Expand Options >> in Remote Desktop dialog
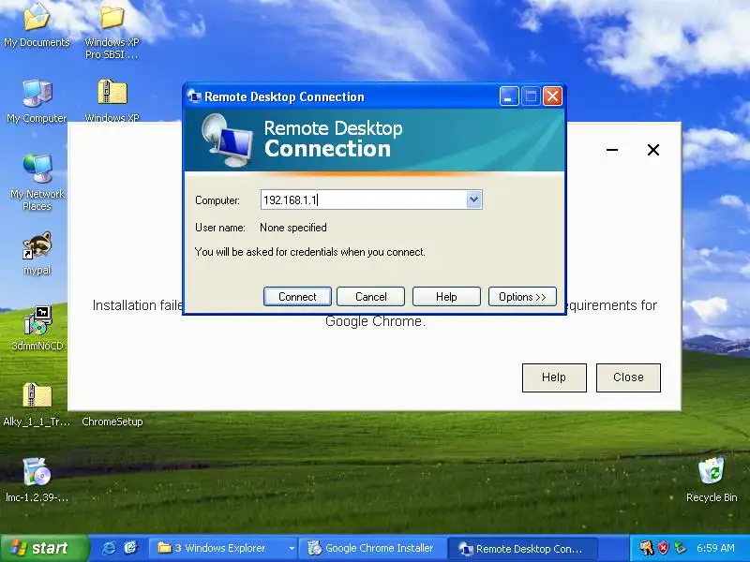 coord(522,297)
